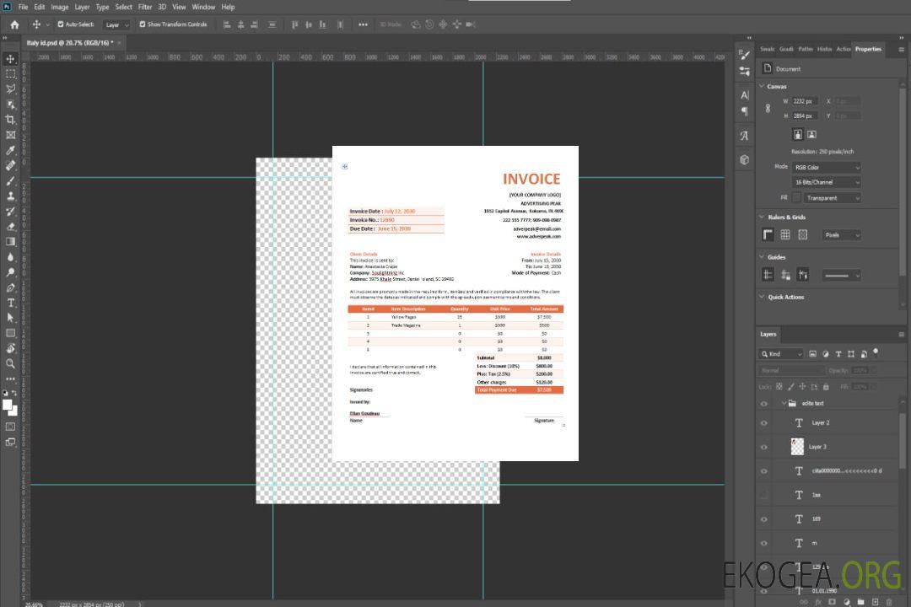Click the foreground color swatch

[8, 405]
